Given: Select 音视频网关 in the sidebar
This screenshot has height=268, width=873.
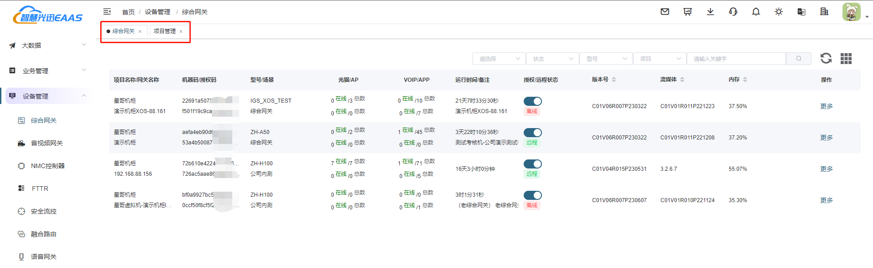Looking at the screenshot, I should click(x=46, y=143).
